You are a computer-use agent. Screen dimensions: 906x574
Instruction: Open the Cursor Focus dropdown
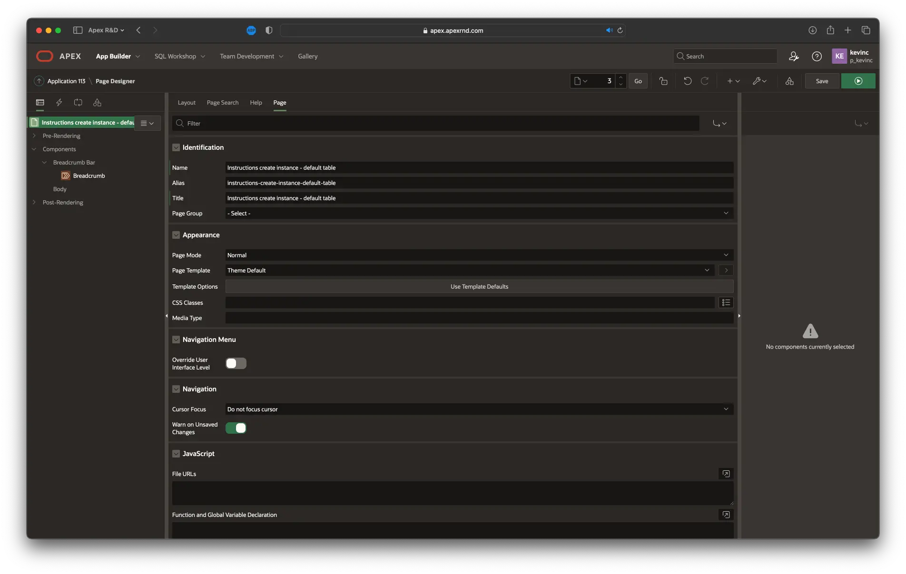click(x=479, y=409)
